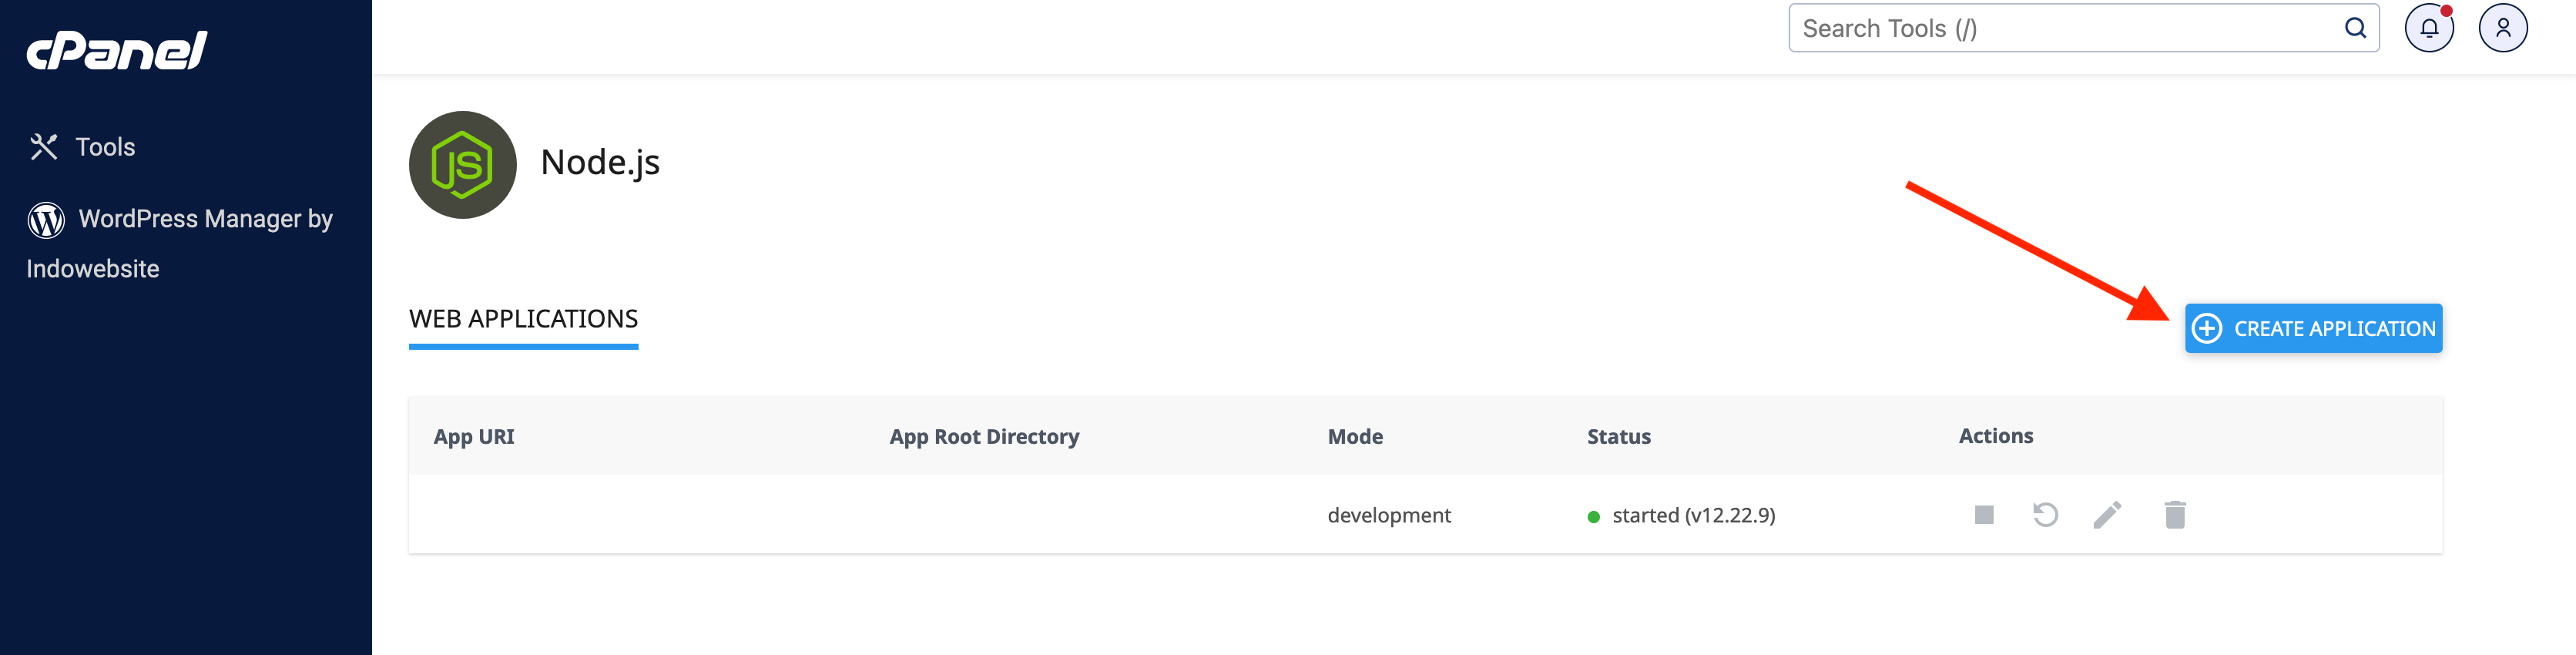Delete the development application with trash icon
This screenshot has width=2576, height=655.
click(x=2175, y=515)
